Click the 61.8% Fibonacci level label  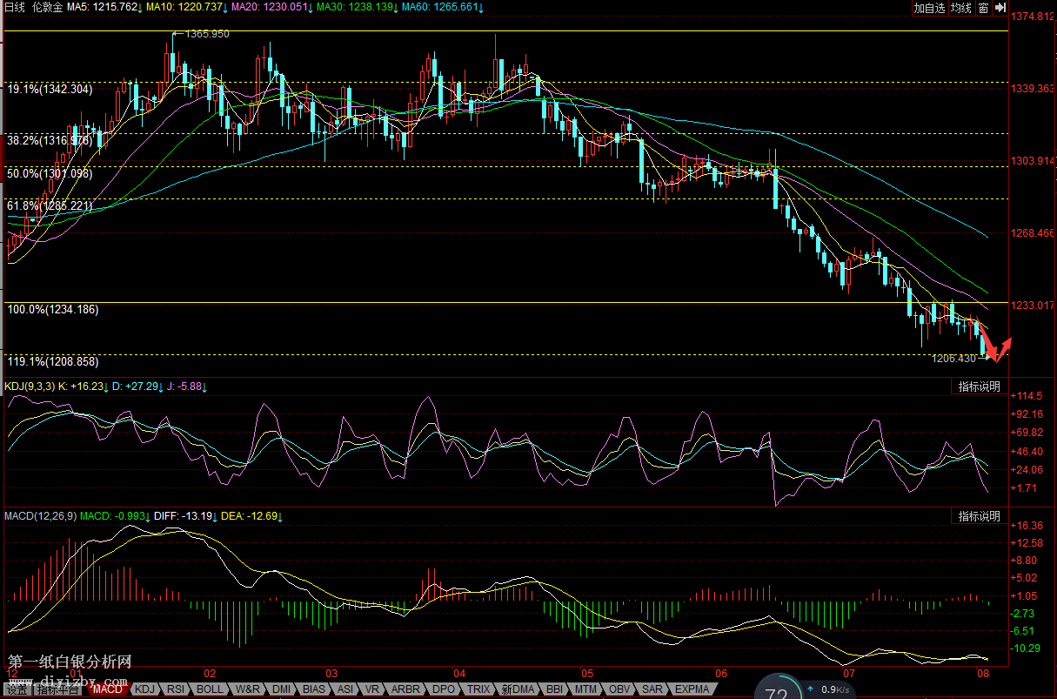point(50,205)
